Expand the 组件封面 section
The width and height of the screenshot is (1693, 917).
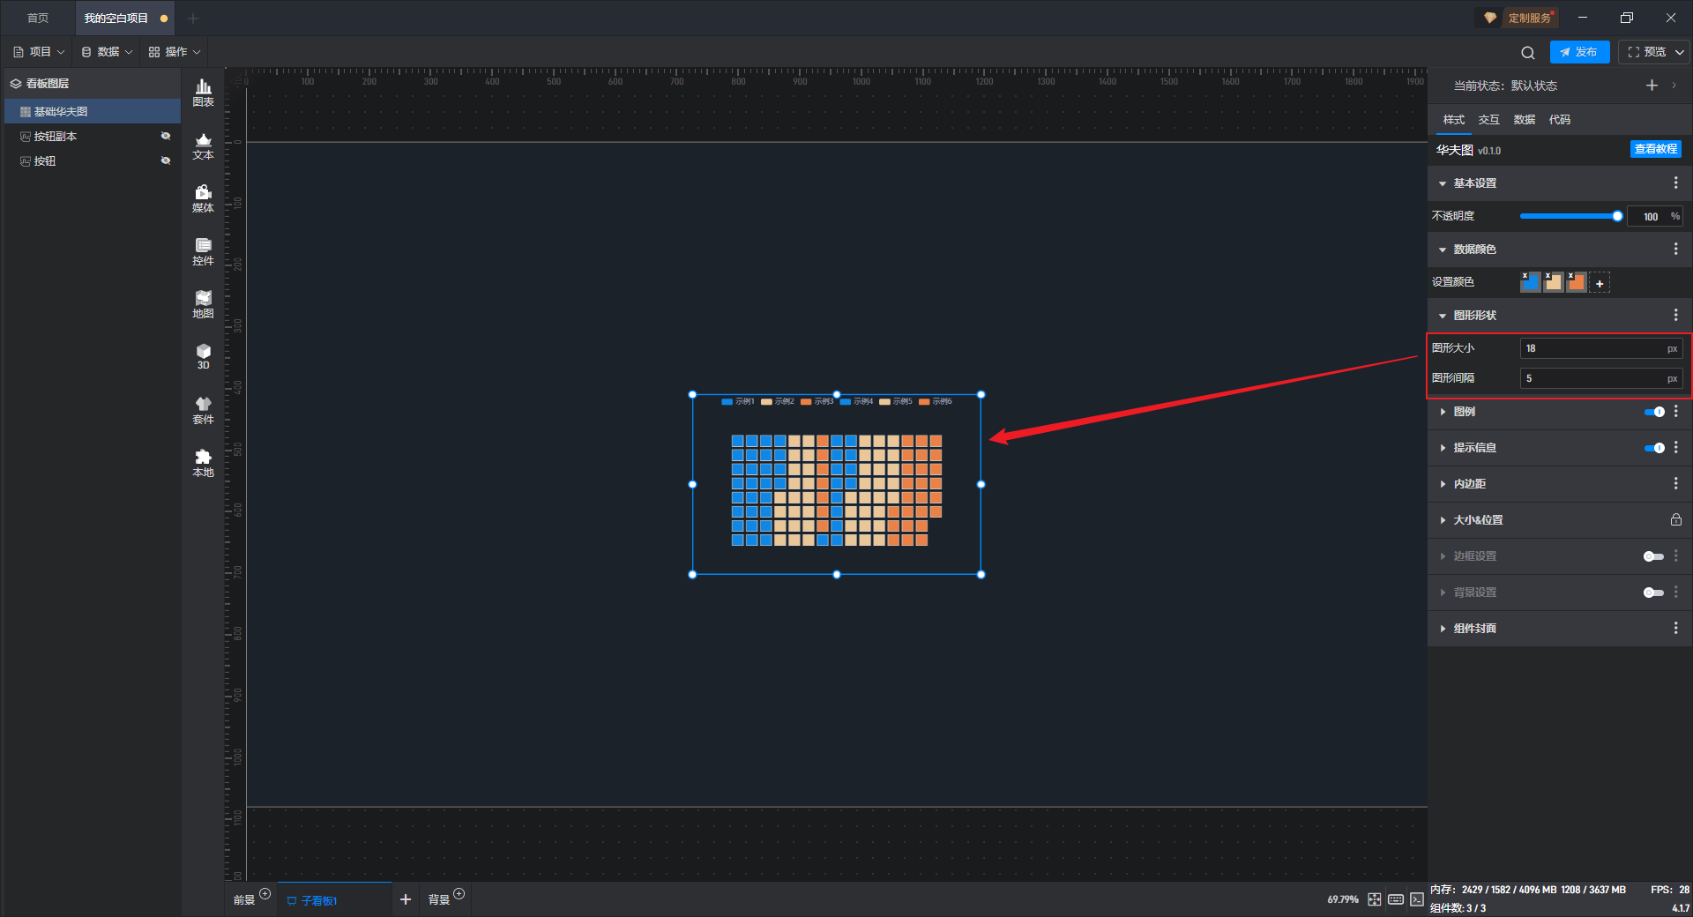click(1443, 629)
